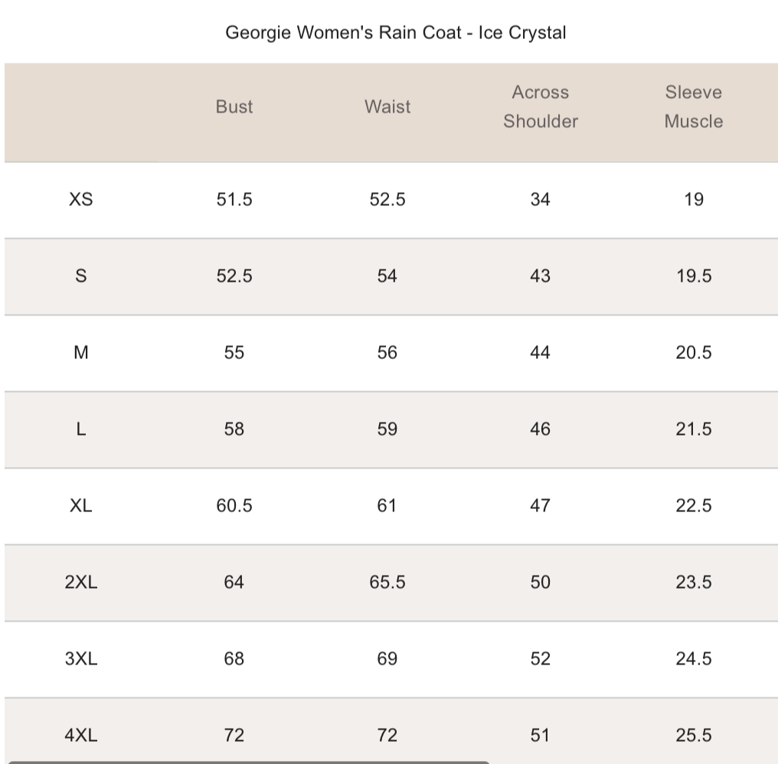The image size is (778, 764).
Task: Click the XL bust value 60.5
Action: pos(234,506)
